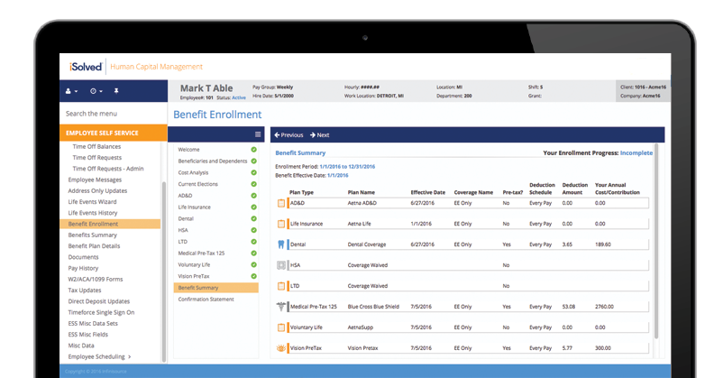Click the Voluntary Life clipboard icon
This screenshot has height=378, width=723.
pyautogui.click(x=280, y=327)
